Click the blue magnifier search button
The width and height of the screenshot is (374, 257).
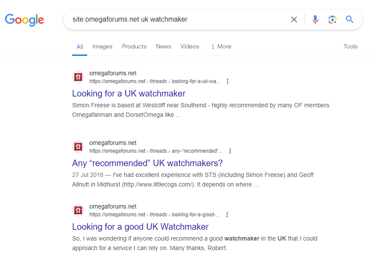[x=349, y=19]
